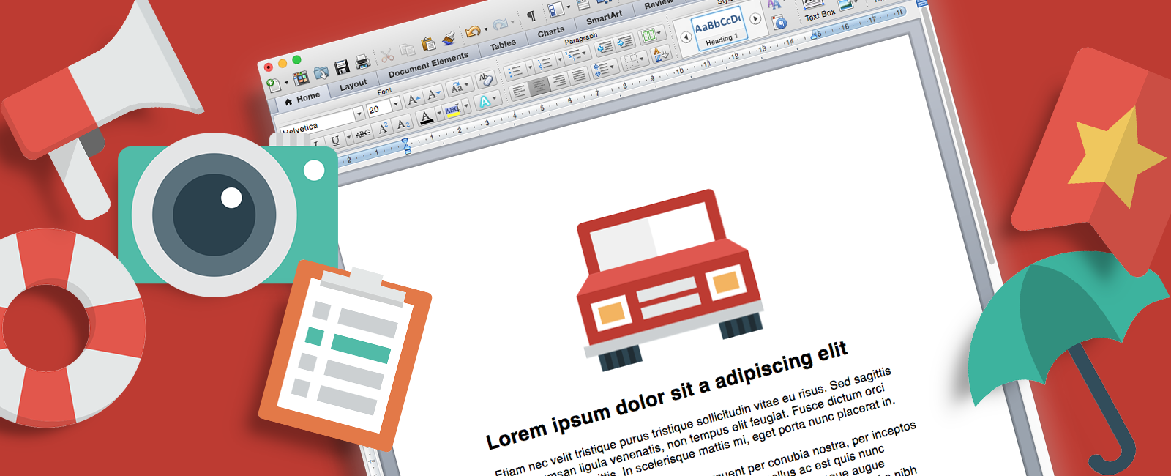Click the Cut scissors icon

[x=387, y=55]
